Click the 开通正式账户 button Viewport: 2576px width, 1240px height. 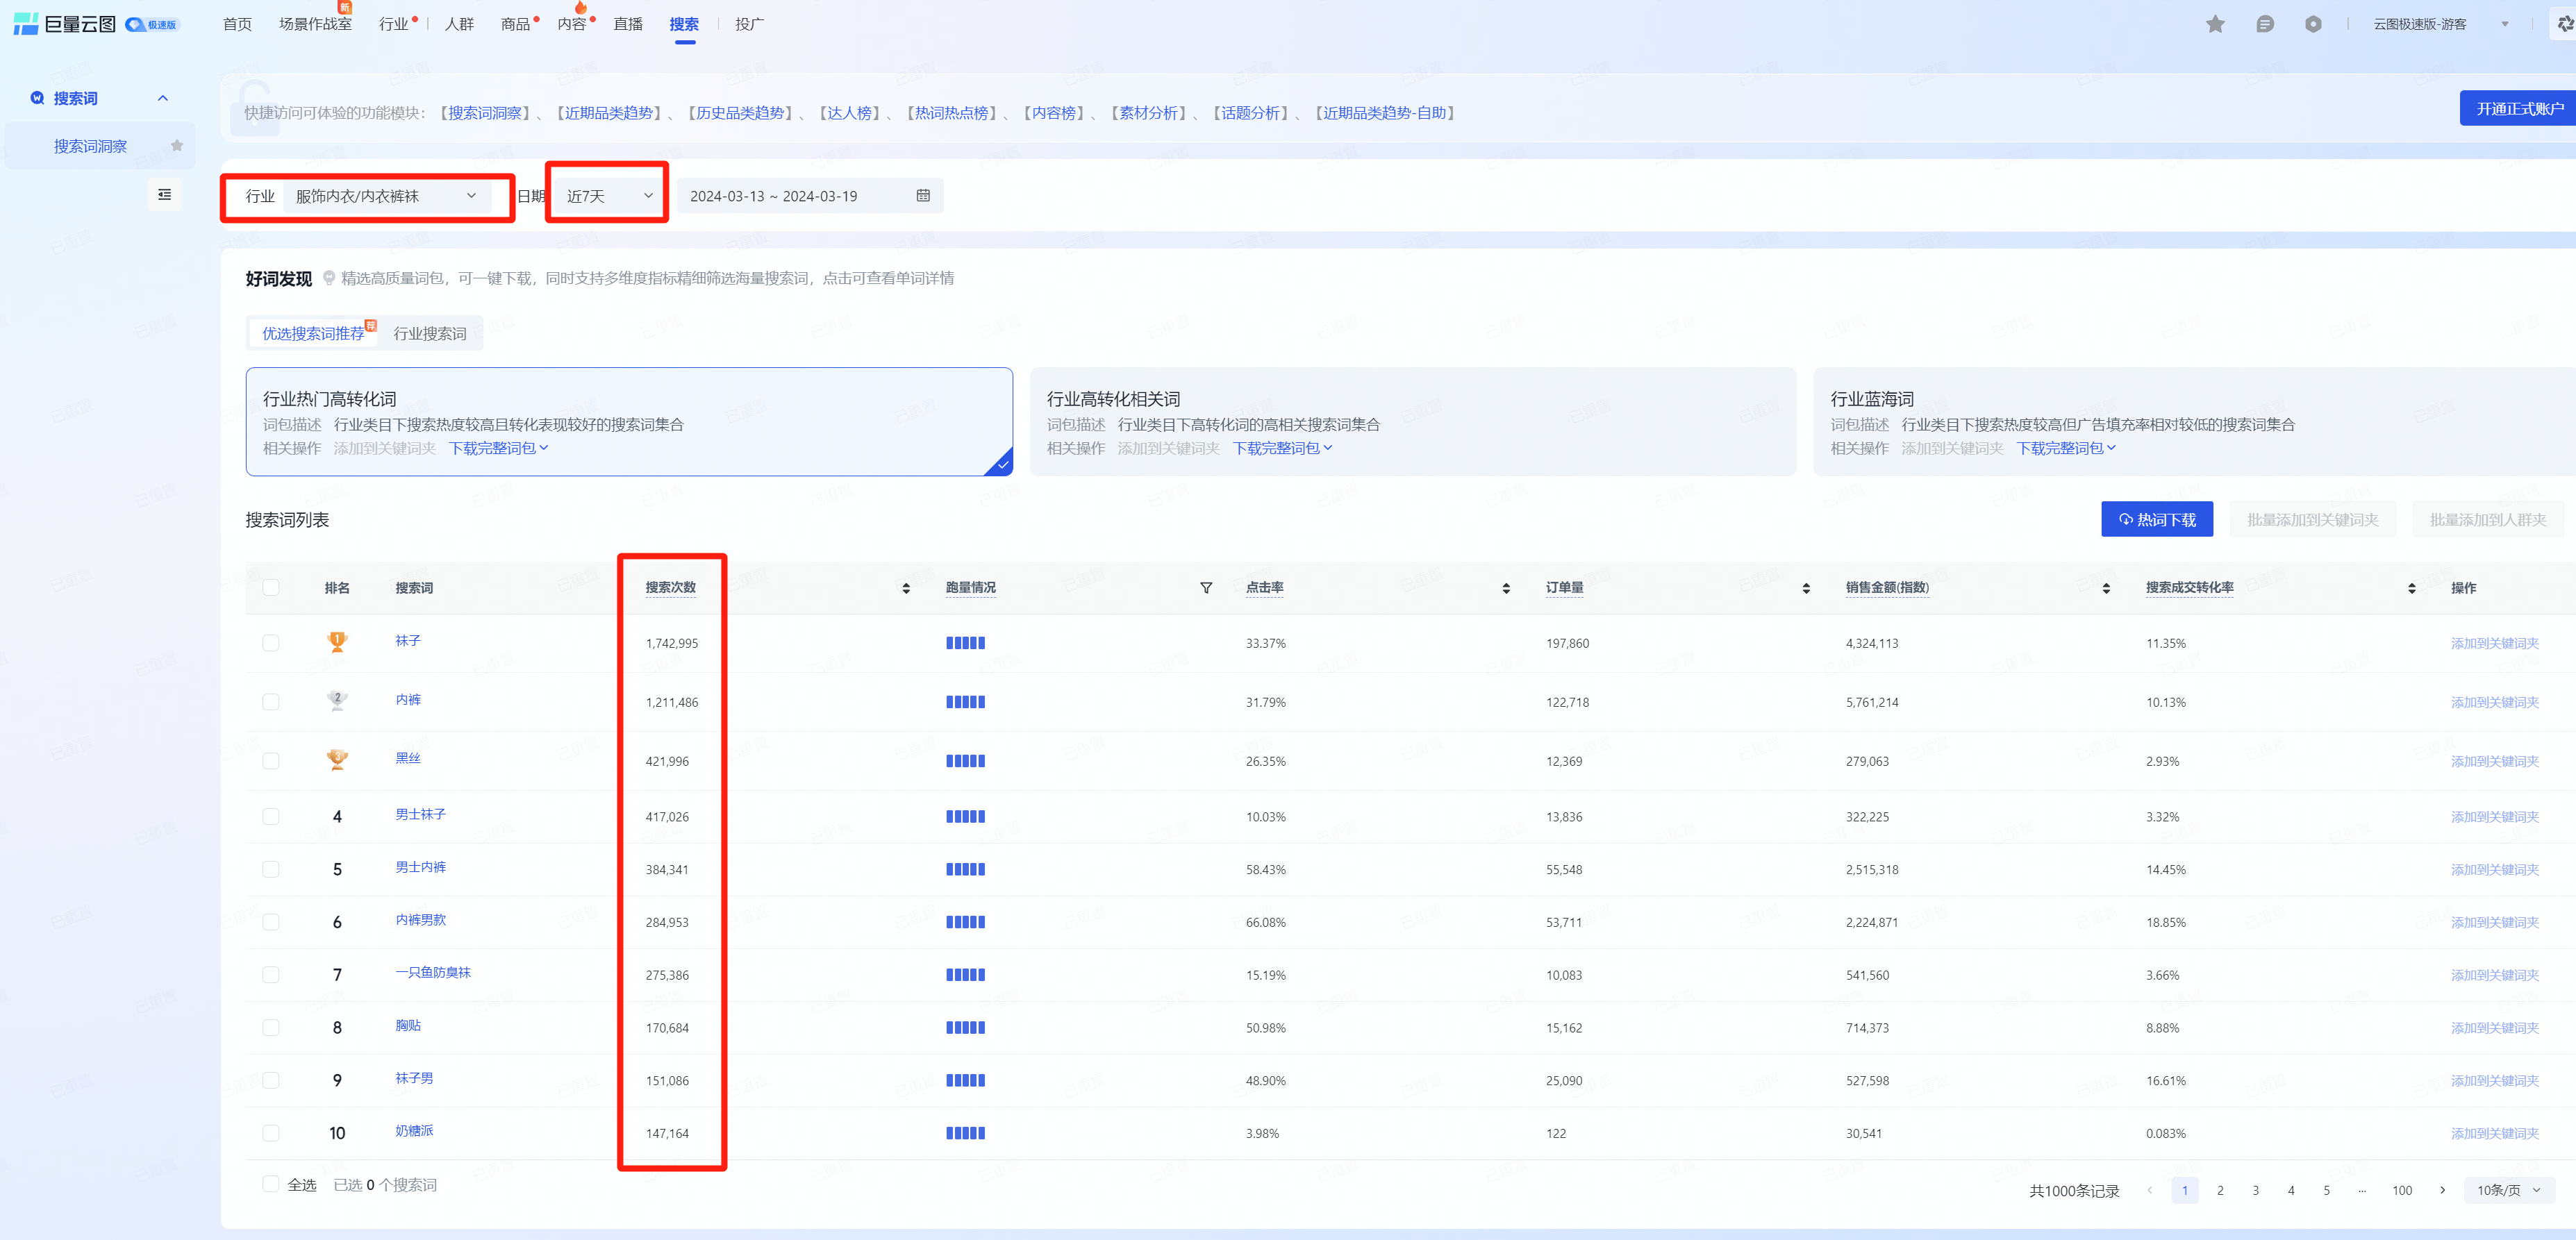click(2519, 108)
